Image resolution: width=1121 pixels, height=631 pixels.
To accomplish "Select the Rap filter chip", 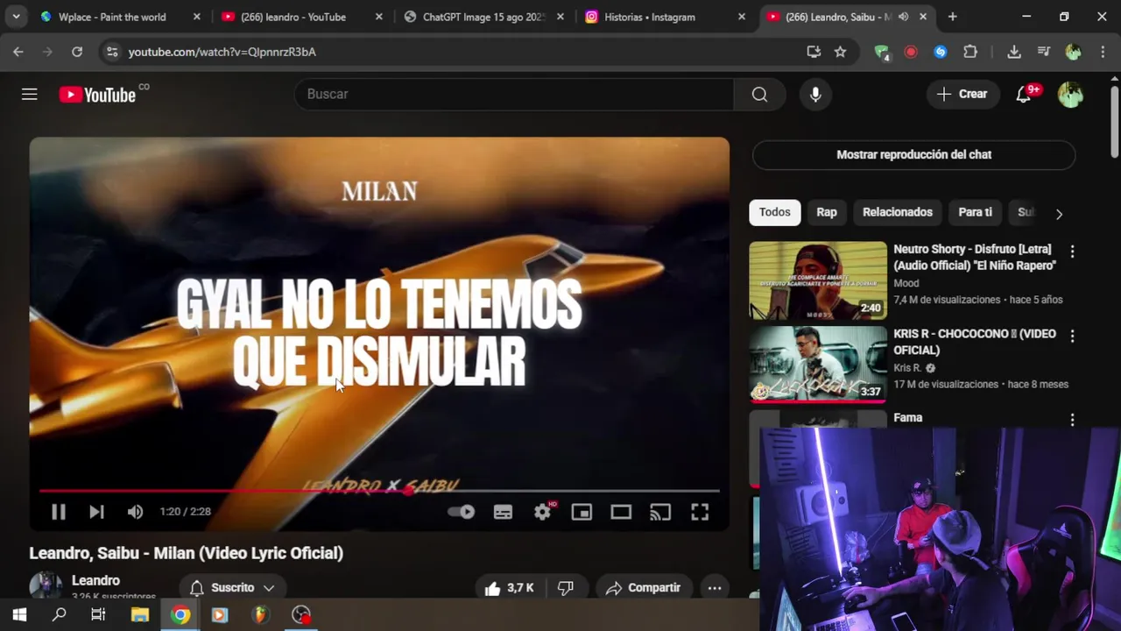I will pyautogui.click(x=827, y=212).
